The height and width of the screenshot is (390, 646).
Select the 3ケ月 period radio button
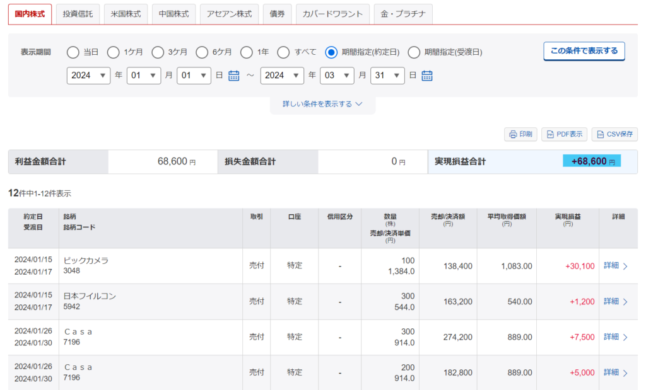click(x=157, y=52)
